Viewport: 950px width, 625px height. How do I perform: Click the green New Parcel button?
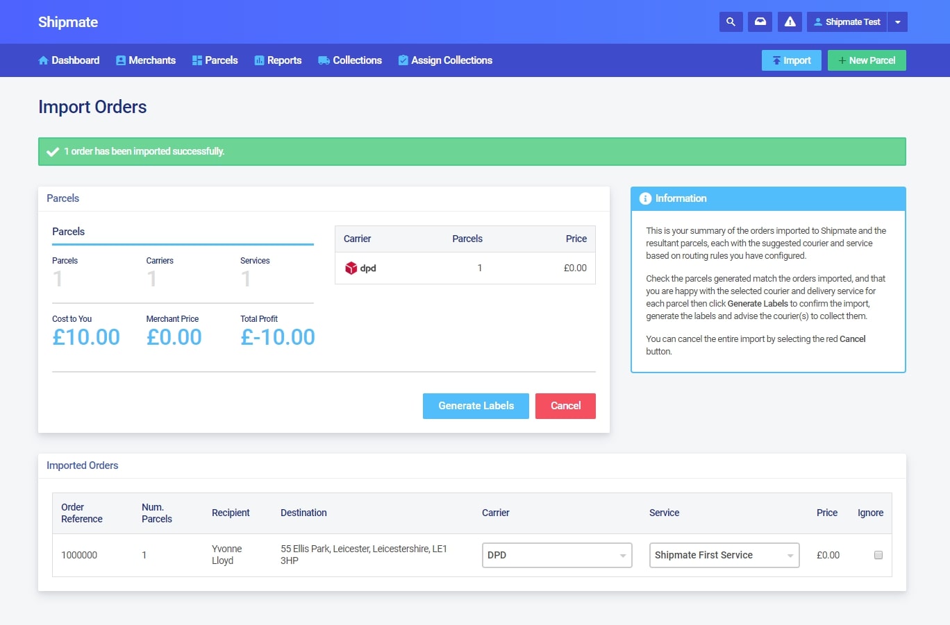coord(867,60)
